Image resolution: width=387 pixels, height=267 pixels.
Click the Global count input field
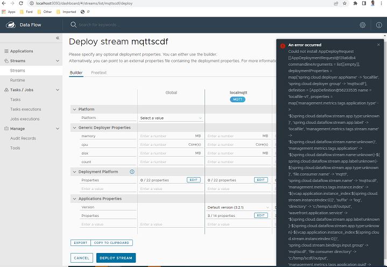coord(171,162)
